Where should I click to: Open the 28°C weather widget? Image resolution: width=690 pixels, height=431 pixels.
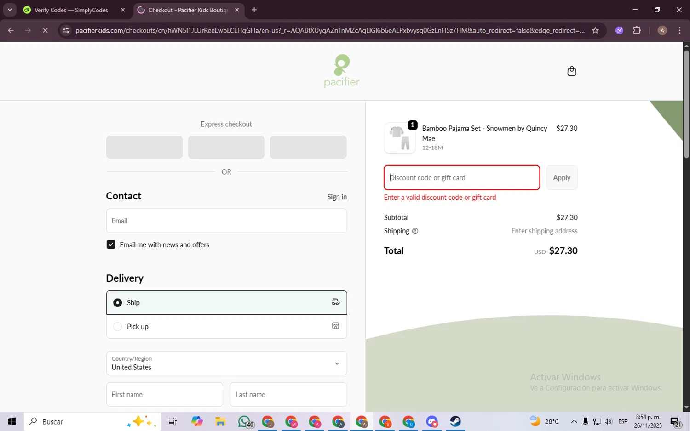(x=544, y=421)
